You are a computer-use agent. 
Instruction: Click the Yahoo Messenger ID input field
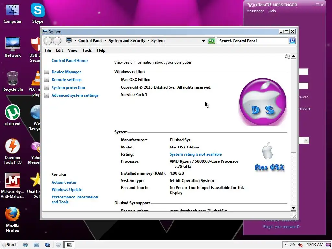(303, 72)
